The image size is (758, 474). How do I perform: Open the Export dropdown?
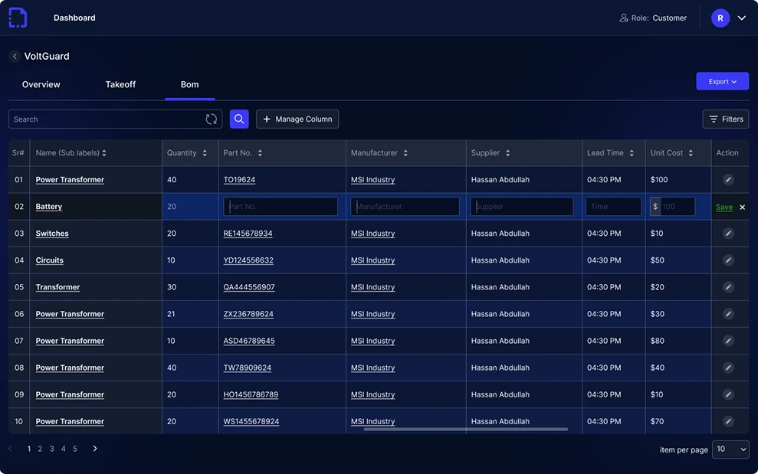coord(722,81)
